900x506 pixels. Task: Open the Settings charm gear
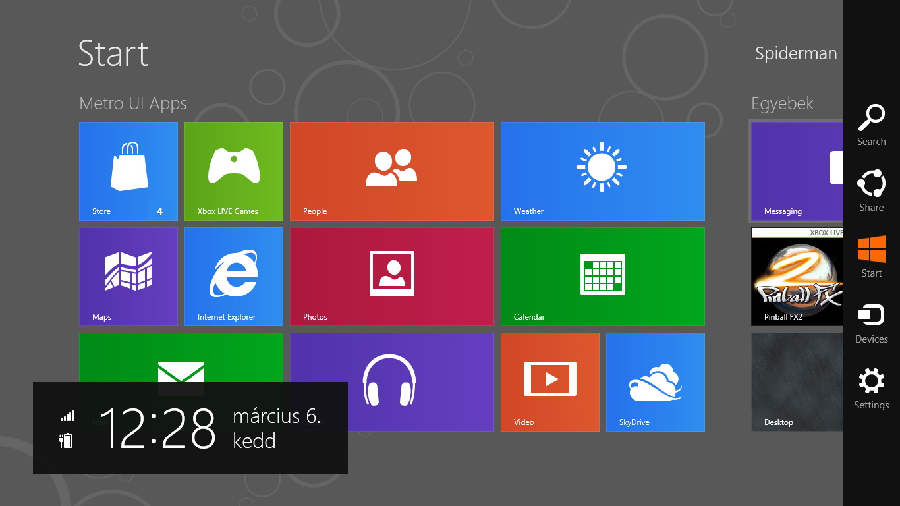(x=871, y=381)
